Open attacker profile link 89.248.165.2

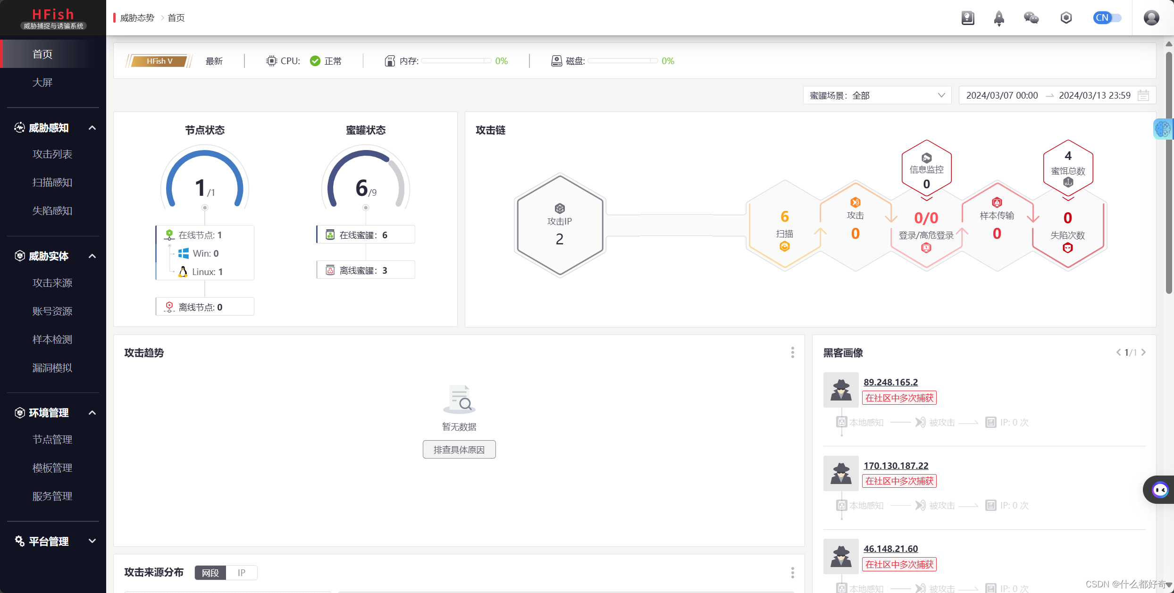pos(890,382)
